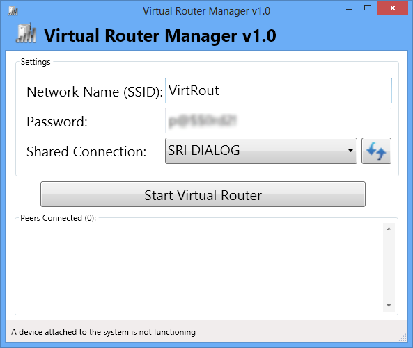Click the 'Password:' label

pyautogui.click(x=57, y=122)
